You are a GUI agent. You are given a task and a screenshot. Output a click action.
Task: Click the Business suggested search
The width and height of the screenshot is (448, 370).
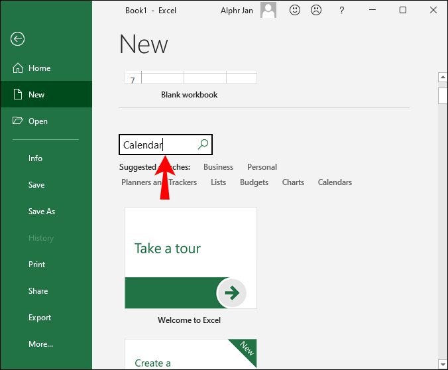218,167
